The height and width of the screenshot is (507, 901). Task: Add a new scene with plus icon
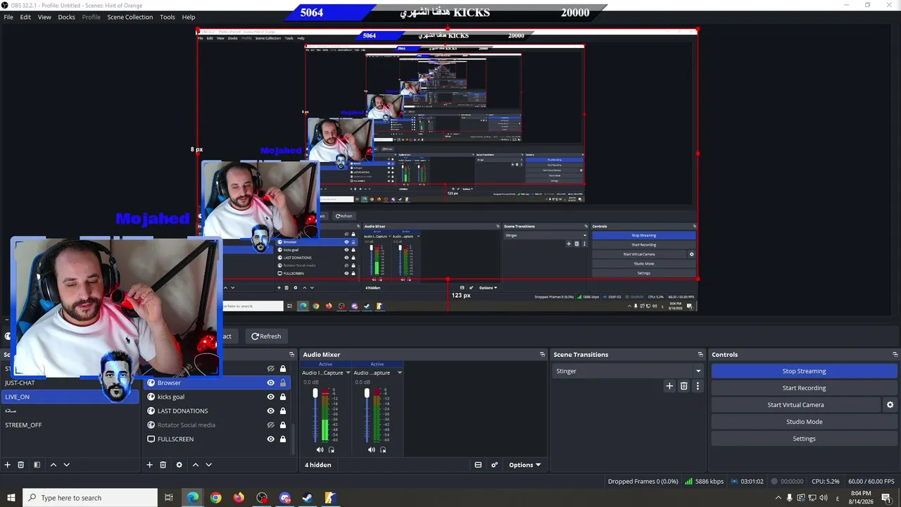[8, 465]
